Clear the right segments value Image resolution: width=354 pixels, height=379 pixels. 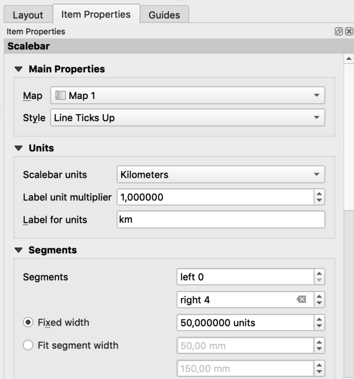pyautogui.click(x=301, y=299)
